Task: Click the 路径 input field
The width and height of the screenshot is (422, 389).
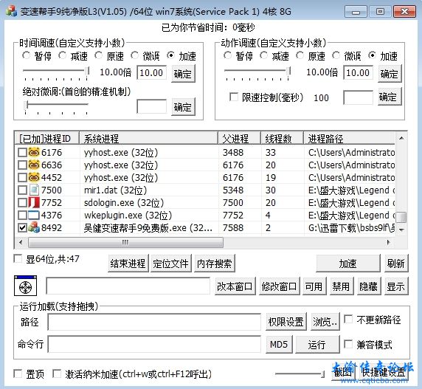Action: pos(154,322)
